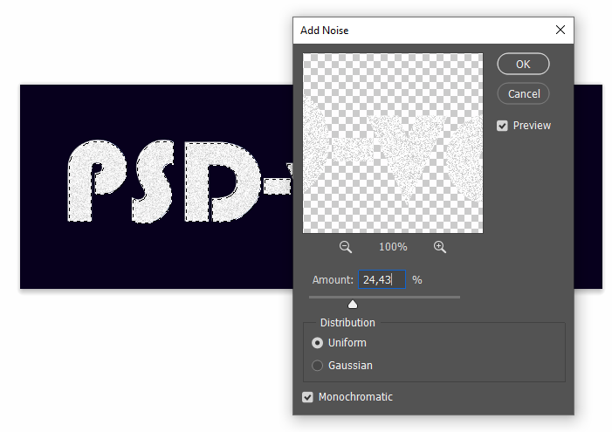Screen dimensions: 612x432
Task: Click the Amount label text
Action: coord(333,280)
